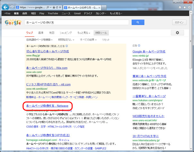Click in the Google search input field

[77, 22]
